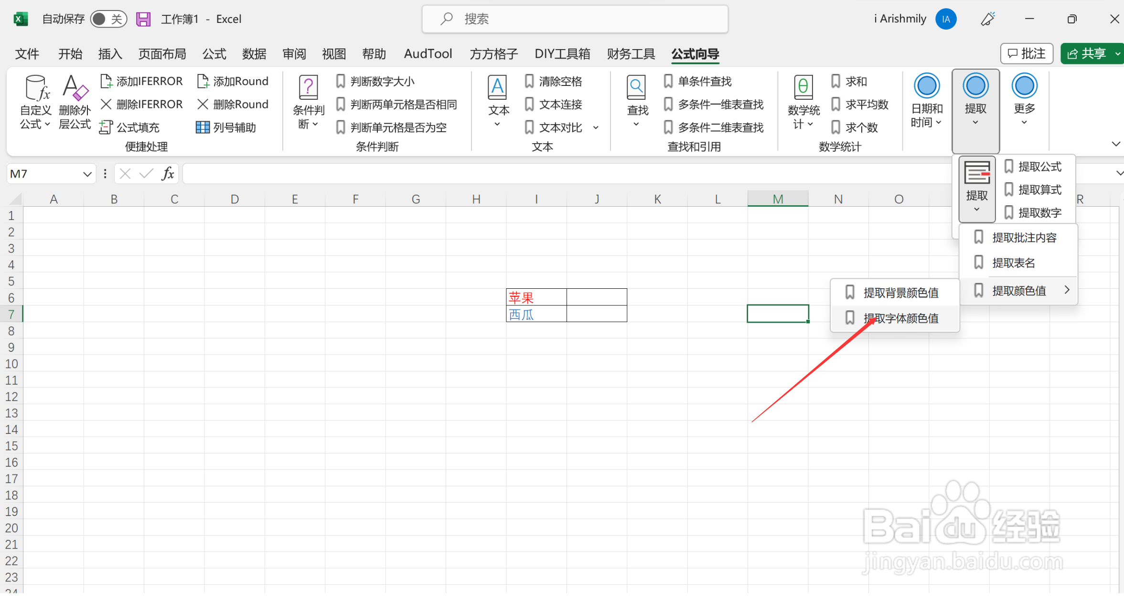Click 求平均数

[859, 104]
